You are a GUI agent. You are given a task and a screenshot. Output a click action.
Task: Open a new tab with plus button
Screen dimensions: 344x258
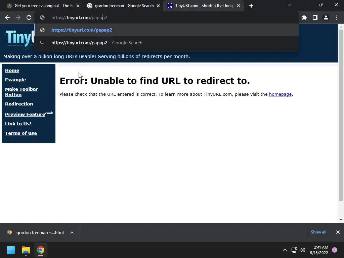pyautogui.click(x=251, y=6)
